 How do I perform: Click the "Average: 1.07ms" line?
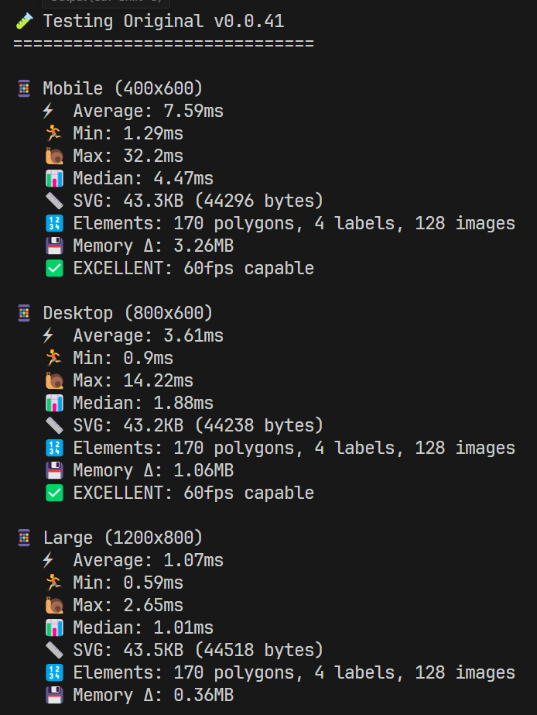(x=148, y=561)
